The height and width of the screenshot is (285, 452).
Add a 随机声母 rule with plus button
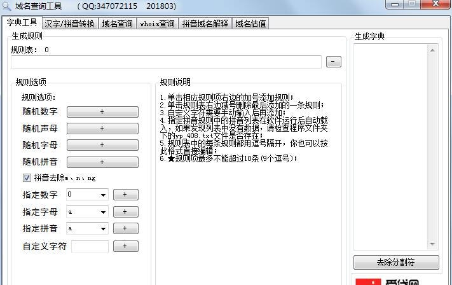point(102,129)
